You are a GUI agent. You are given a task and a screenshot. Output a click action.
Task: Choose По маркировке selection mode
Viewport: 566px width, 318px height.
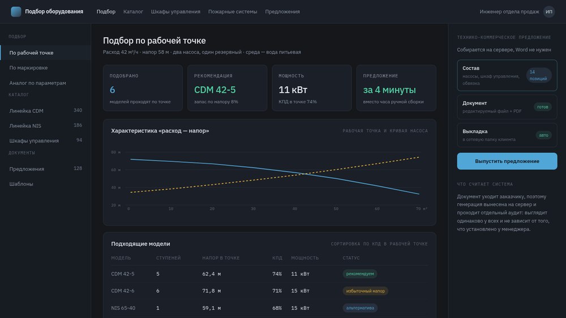point(45,67)
